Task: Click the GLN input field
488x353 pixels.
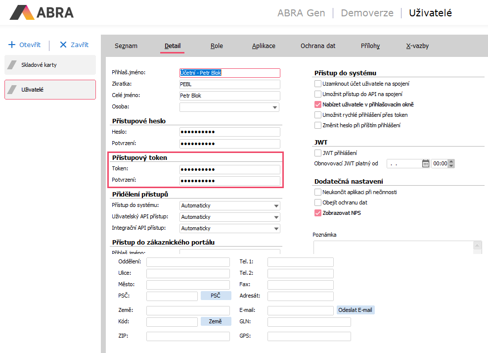Action: (309, 322)
